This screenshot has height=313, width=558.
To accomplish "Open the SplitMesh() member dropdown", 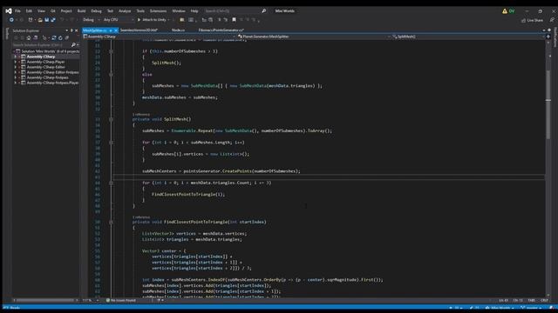I will (469, 37).
